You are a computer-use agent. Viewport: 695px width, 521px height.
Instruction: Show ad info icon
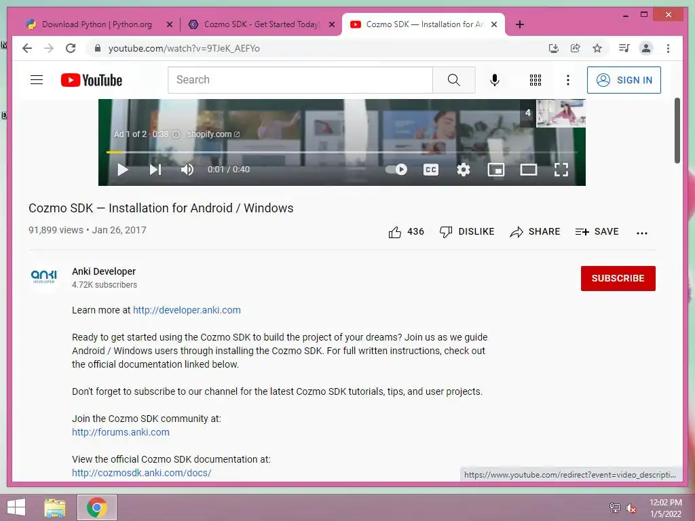point(176,134)
